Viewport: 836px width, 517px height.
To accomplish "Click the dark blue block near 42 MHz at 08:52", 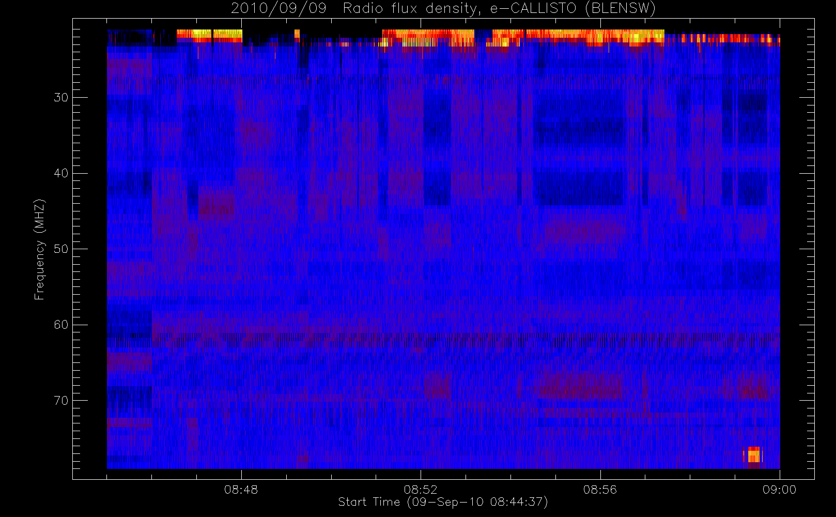I will pos(437,189).
